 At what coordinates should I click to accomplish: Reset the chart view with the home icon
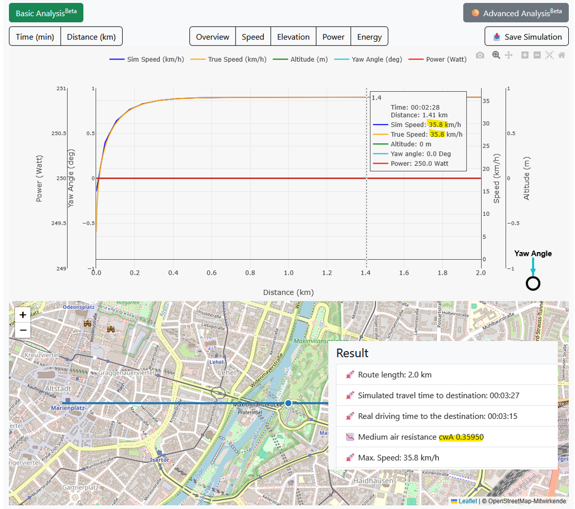[x=561, y=55]
